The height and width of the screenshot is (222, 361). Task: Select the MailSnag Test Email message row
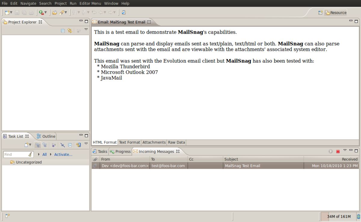coord(225,166)
